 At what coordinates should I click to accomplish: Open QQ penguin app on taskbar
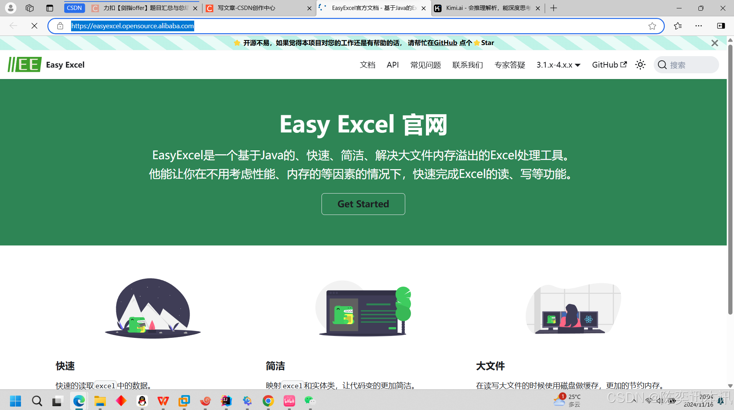tap(142, 401)
